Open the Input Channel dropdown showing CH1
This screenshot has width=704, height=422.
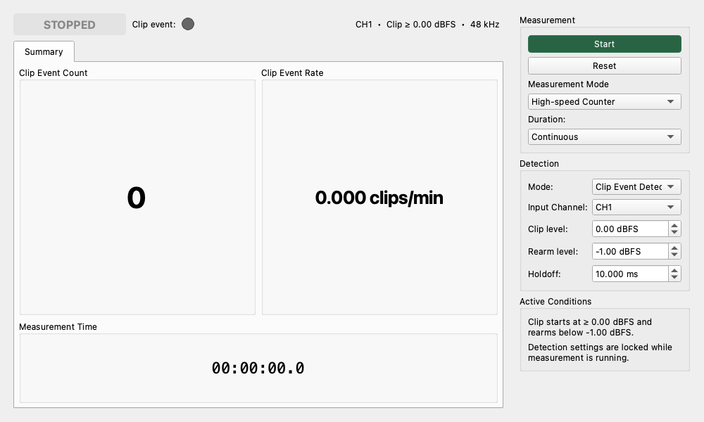(x=636, y=207)
